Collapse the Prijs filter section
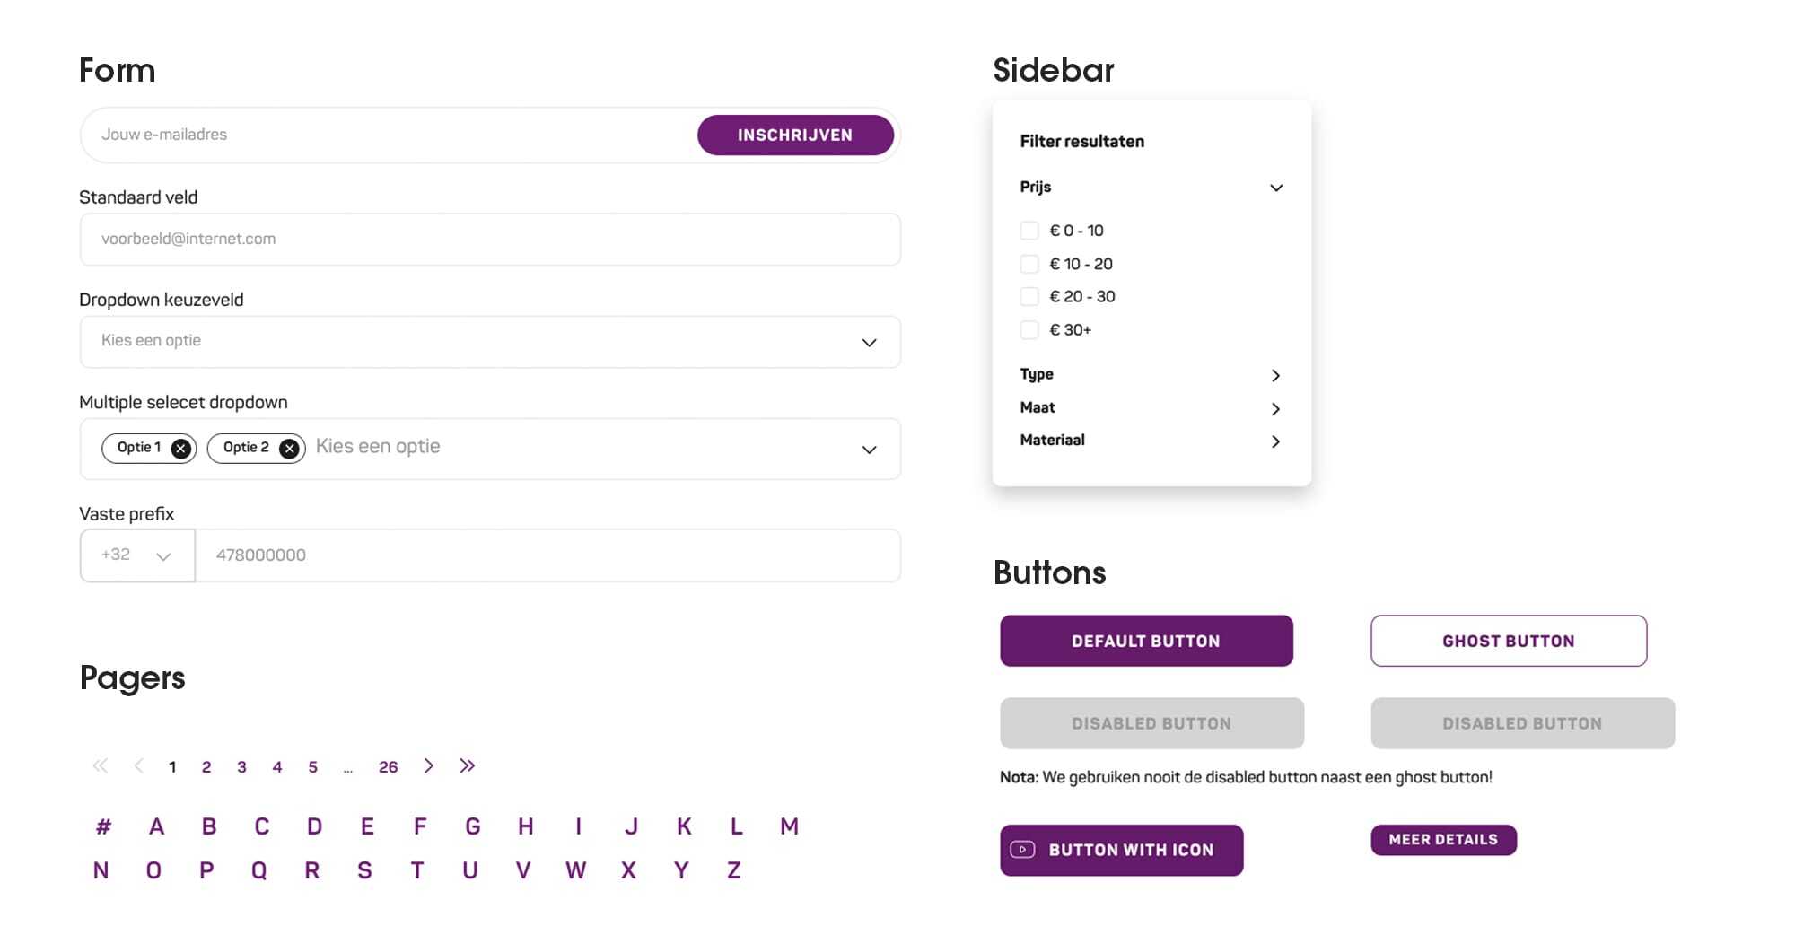1795x935 pixels. pos(1275,188)
